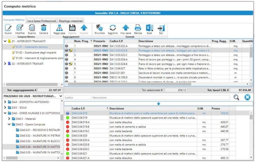Expand the DA4 - DISPOSITIVI ANTISISMICI folder
The width and height of the screenshot is (255, 162).
[x=4, y=101]
